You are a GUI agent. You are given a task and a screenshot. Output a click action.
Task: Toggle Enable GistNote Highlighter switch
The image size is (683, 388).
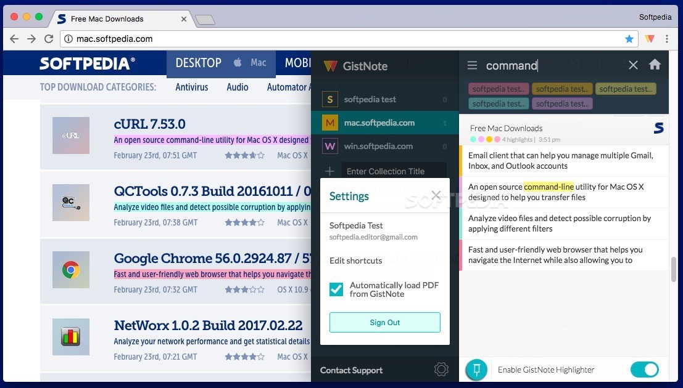(645, 370)
